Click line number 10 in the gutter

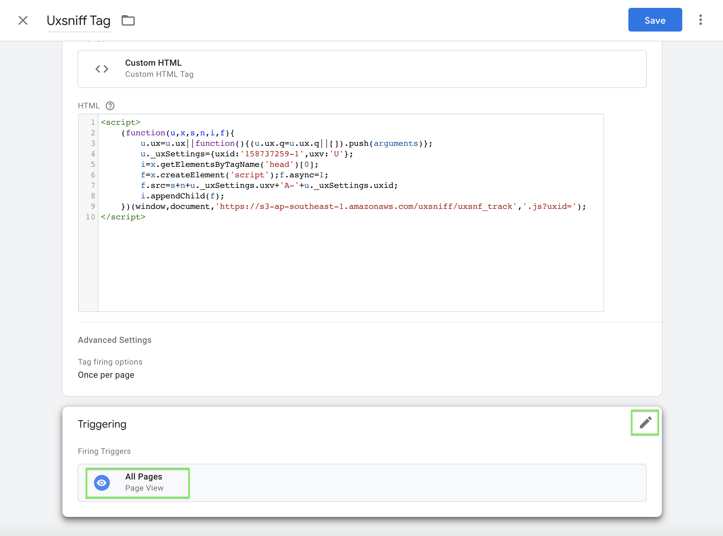[90, 217]
